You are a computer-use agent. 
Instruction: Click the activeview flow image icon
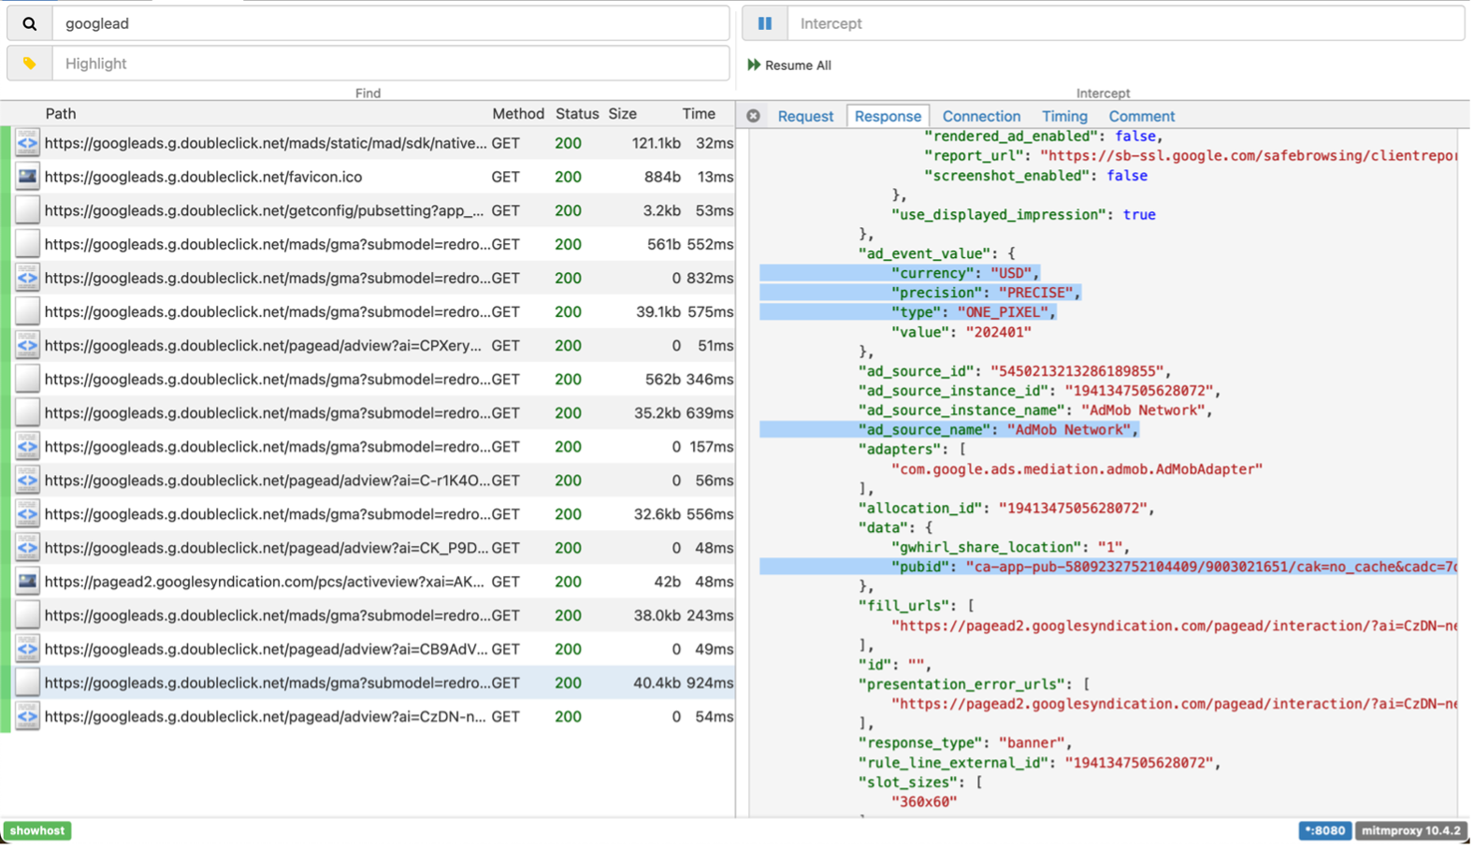[x=27, y=582]
